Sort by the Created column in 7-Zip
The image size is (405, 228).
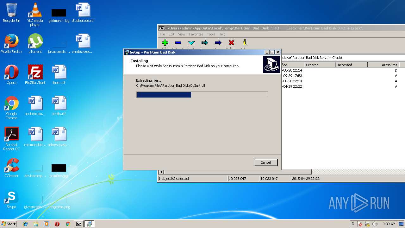click(320, 65)
